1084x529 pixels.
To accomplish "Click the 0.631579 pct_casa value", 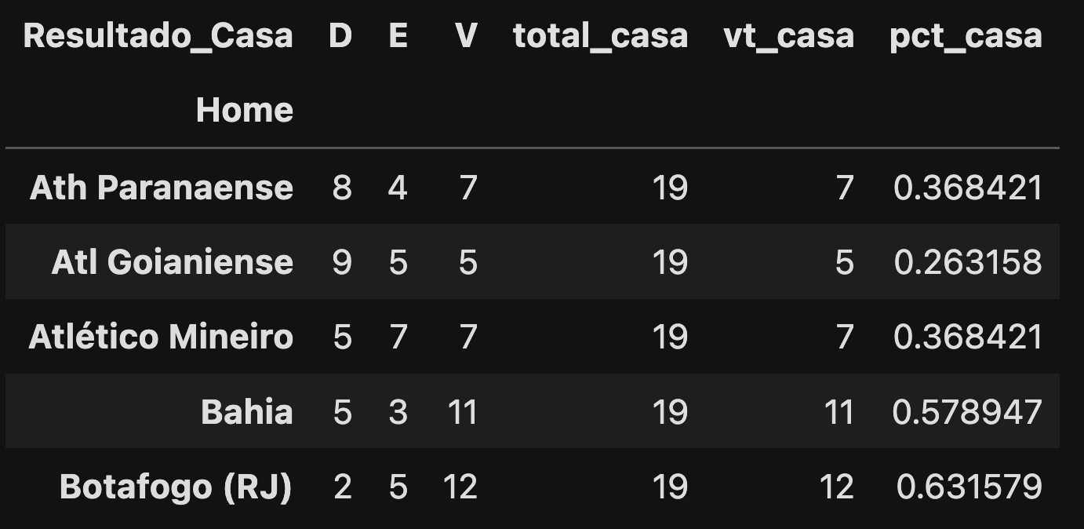I will click(969, 487).
